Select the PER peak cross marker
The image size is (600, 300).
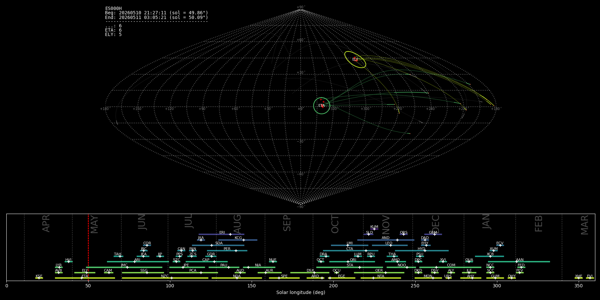[236, 251]
